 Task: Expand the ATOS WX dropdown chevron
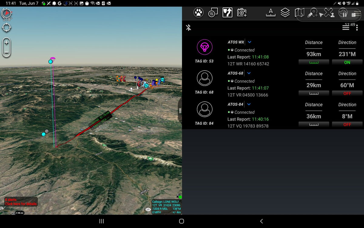point(249,42)
